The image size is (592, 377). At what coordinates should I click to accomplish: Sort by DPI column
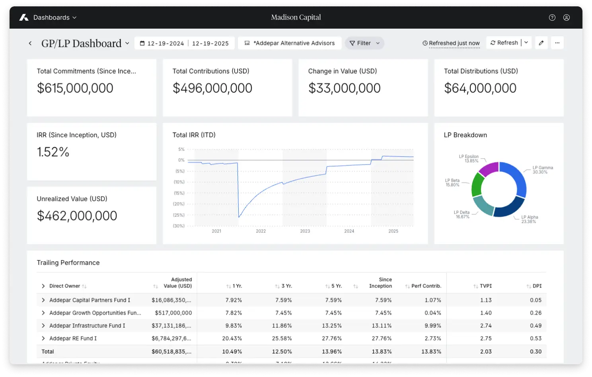point(529,286)
